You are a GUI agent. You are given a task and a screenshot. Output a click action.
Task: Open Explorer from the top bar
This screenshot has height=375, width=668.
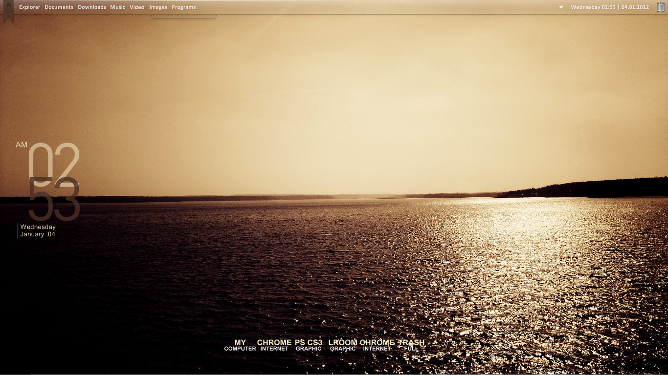[x=29, y=7]
